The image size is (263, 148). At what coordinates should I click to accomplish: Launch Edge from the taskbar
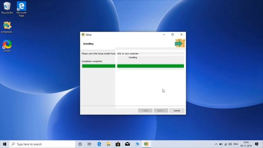coord(99,144)
